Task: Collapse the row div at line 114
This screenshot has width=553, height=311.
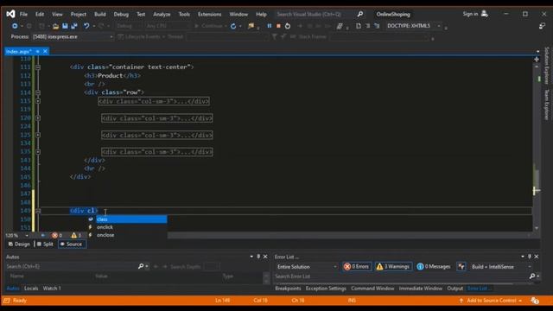Action: [x=38, y=92]
